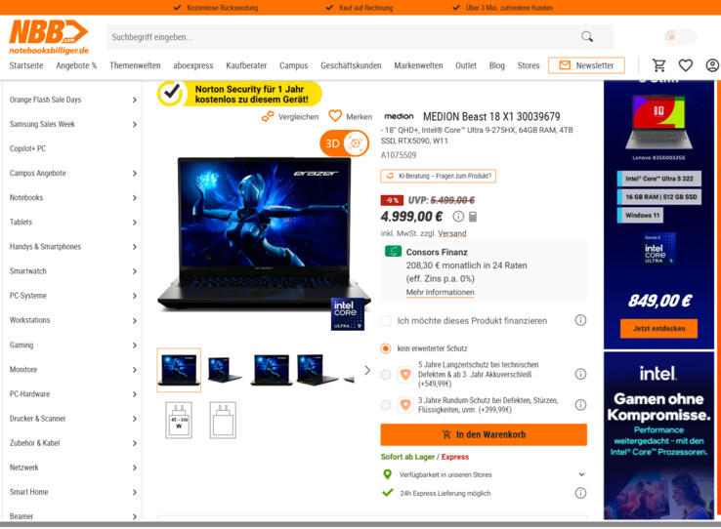Expand Handys & Smartphones category
The width and height of the screenshot is (721, 529).
pyautogui.click(x=134, y=247)
